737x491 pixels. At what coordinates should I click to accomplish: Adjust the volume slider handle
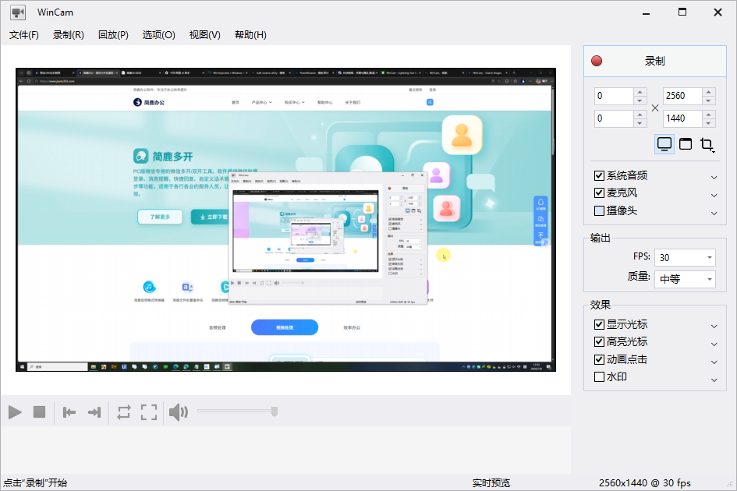point(275,412)
